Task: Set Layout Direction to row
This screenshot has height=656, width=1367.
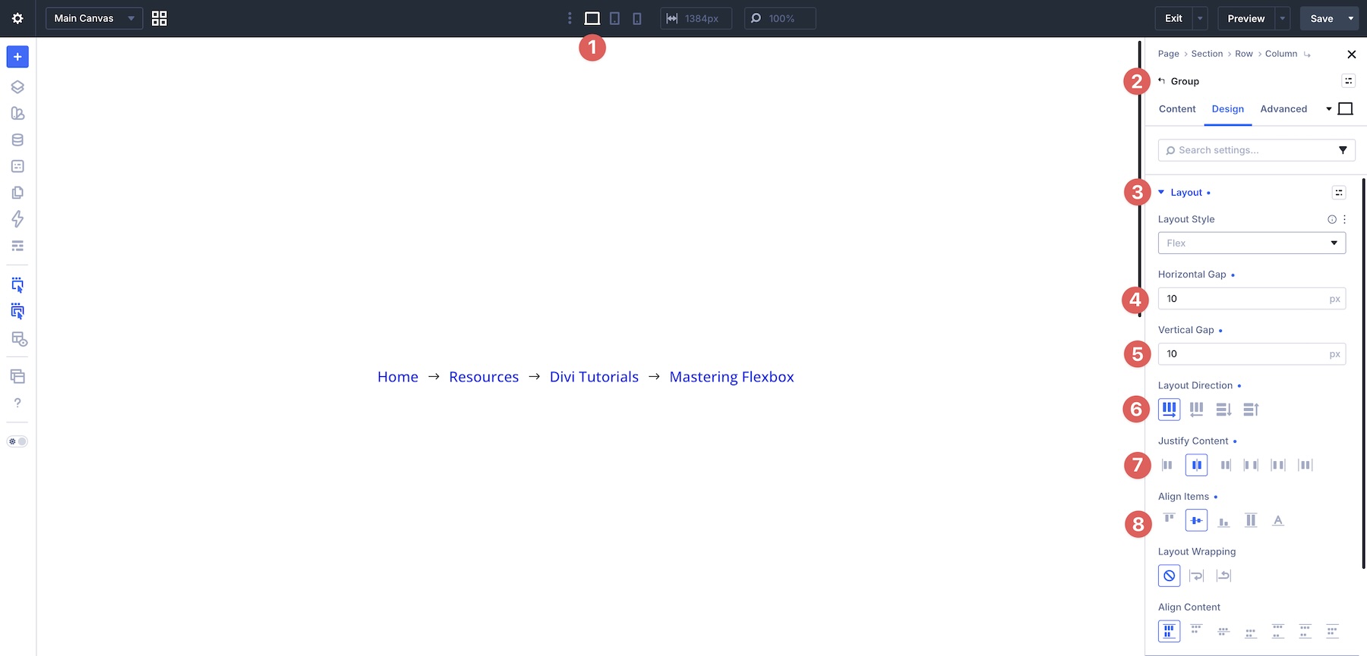Action: tap(1169, 410)
